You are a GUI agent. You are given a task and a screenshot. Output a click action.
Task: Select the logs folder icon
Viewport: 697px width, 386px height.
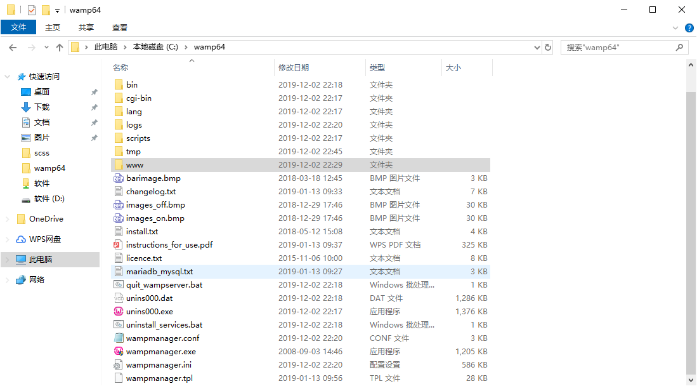(118, 124)
